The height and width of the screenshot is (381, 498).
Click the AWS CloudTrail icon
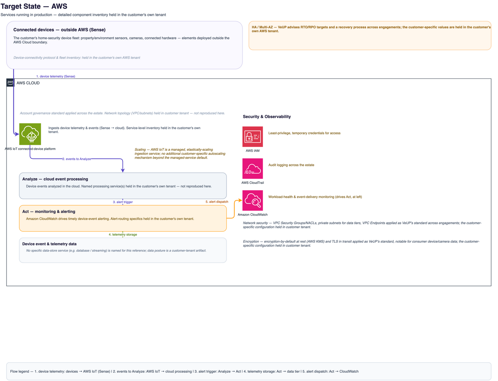coord(252,169)
